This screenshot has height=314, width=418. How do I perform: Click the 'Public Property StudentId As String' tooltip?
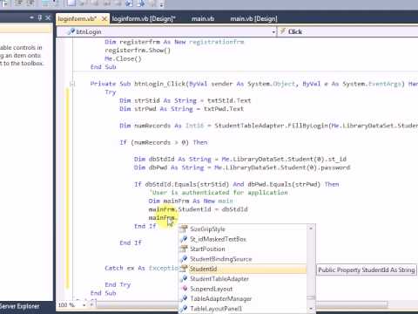pos(367,270)
